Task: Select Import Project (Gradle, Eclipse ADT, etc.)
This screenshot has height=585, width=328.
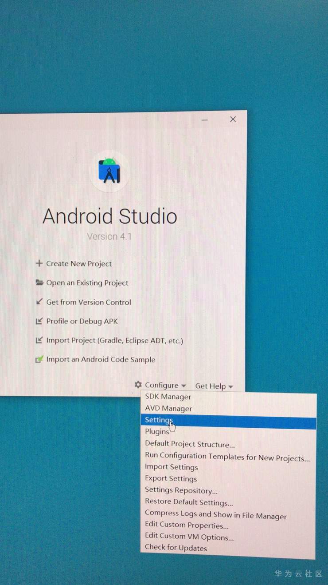Action: coord(115,341)
